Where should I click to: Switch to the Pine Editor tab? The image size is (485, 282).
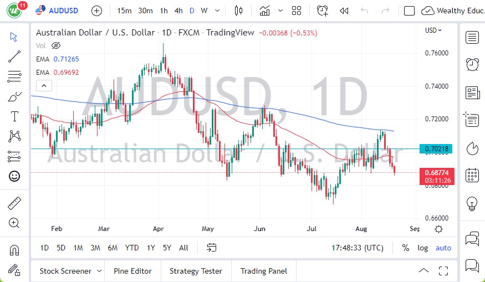[132, 271]
